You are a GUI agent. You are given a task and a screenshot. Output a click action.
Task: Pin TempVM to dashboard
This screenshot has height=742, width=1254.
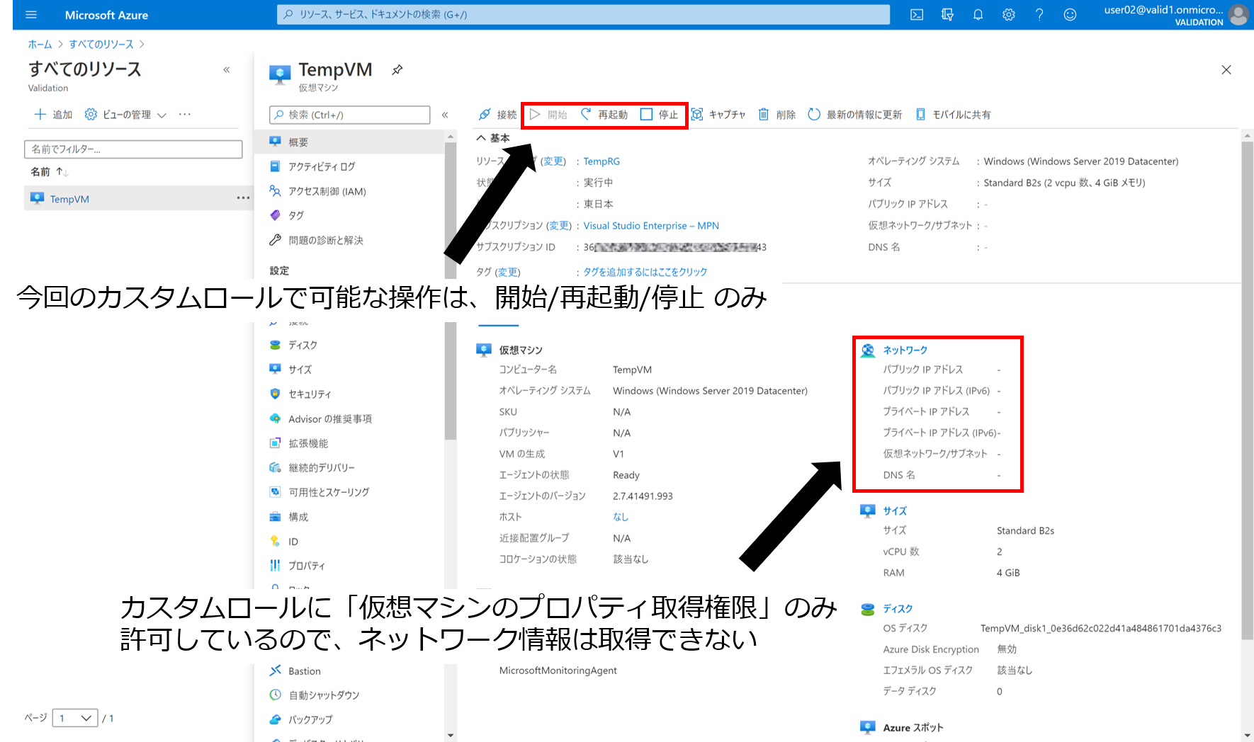click(397, 69)
